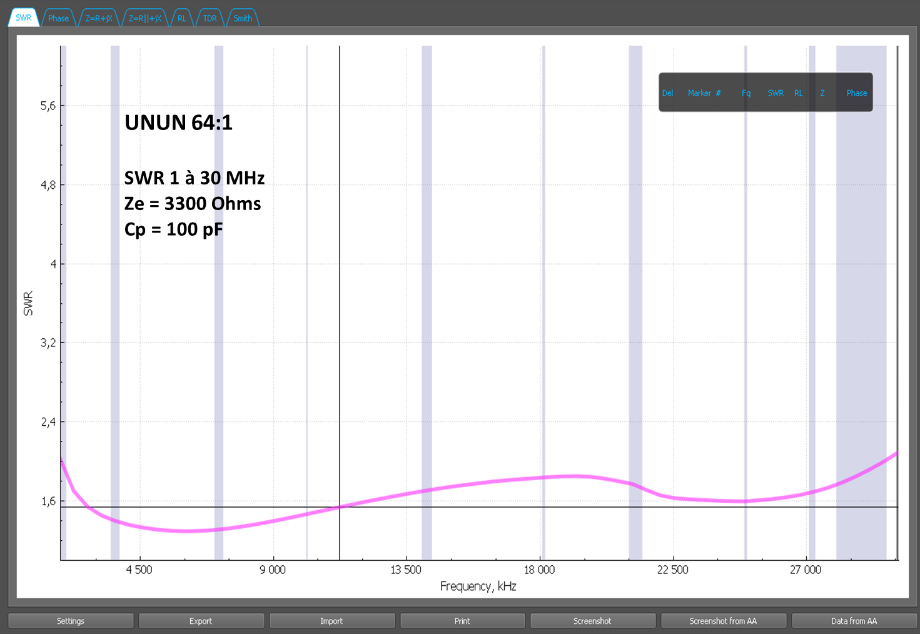Click the 13 500 frequency axis label
The width and height of the screenshot is (920, 634).
click(406, 570)
